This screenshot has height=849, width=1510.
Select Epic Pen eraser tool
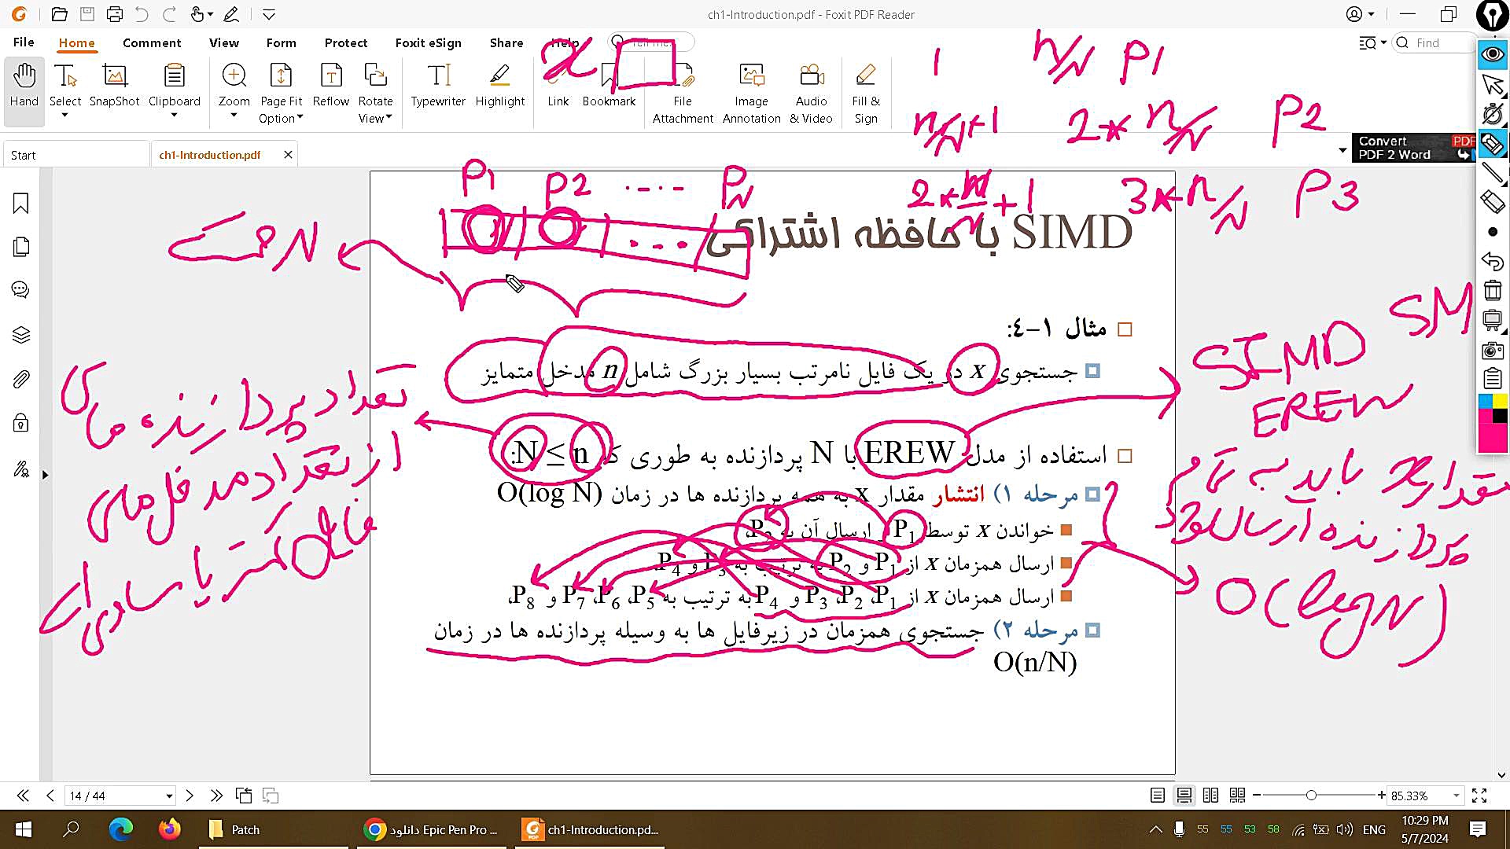[1493, 202]
